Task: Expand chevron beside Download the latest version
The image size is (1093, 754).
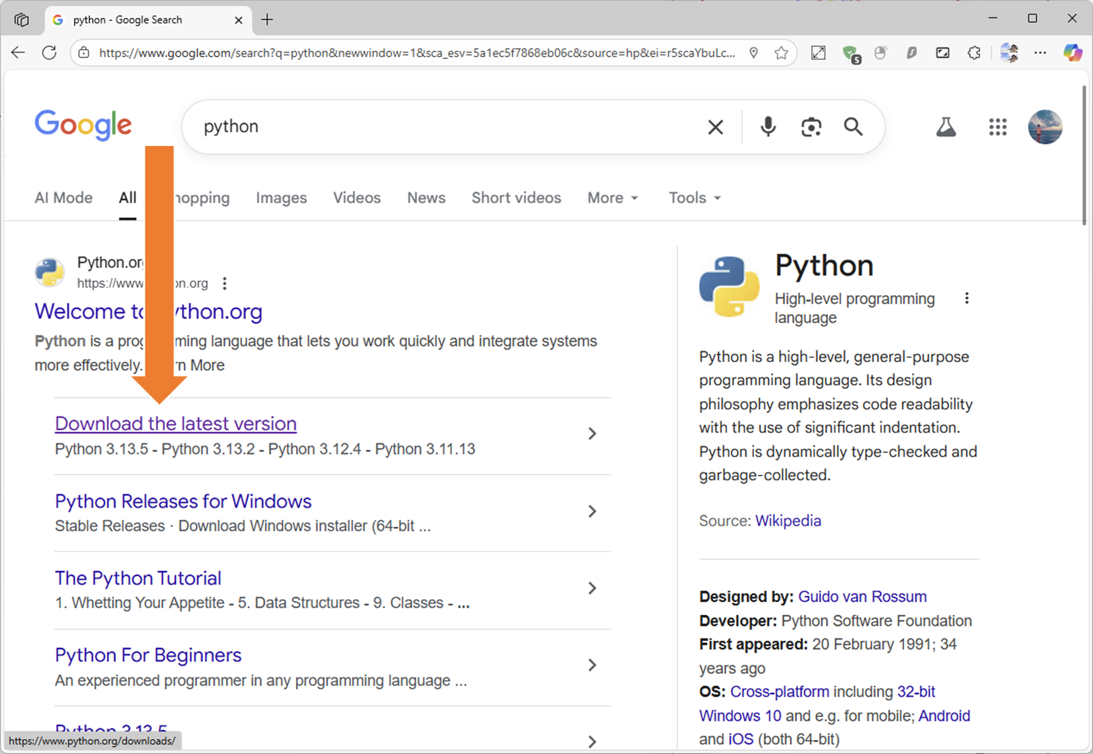Action: pyautogui.click(x=592, y=434)
